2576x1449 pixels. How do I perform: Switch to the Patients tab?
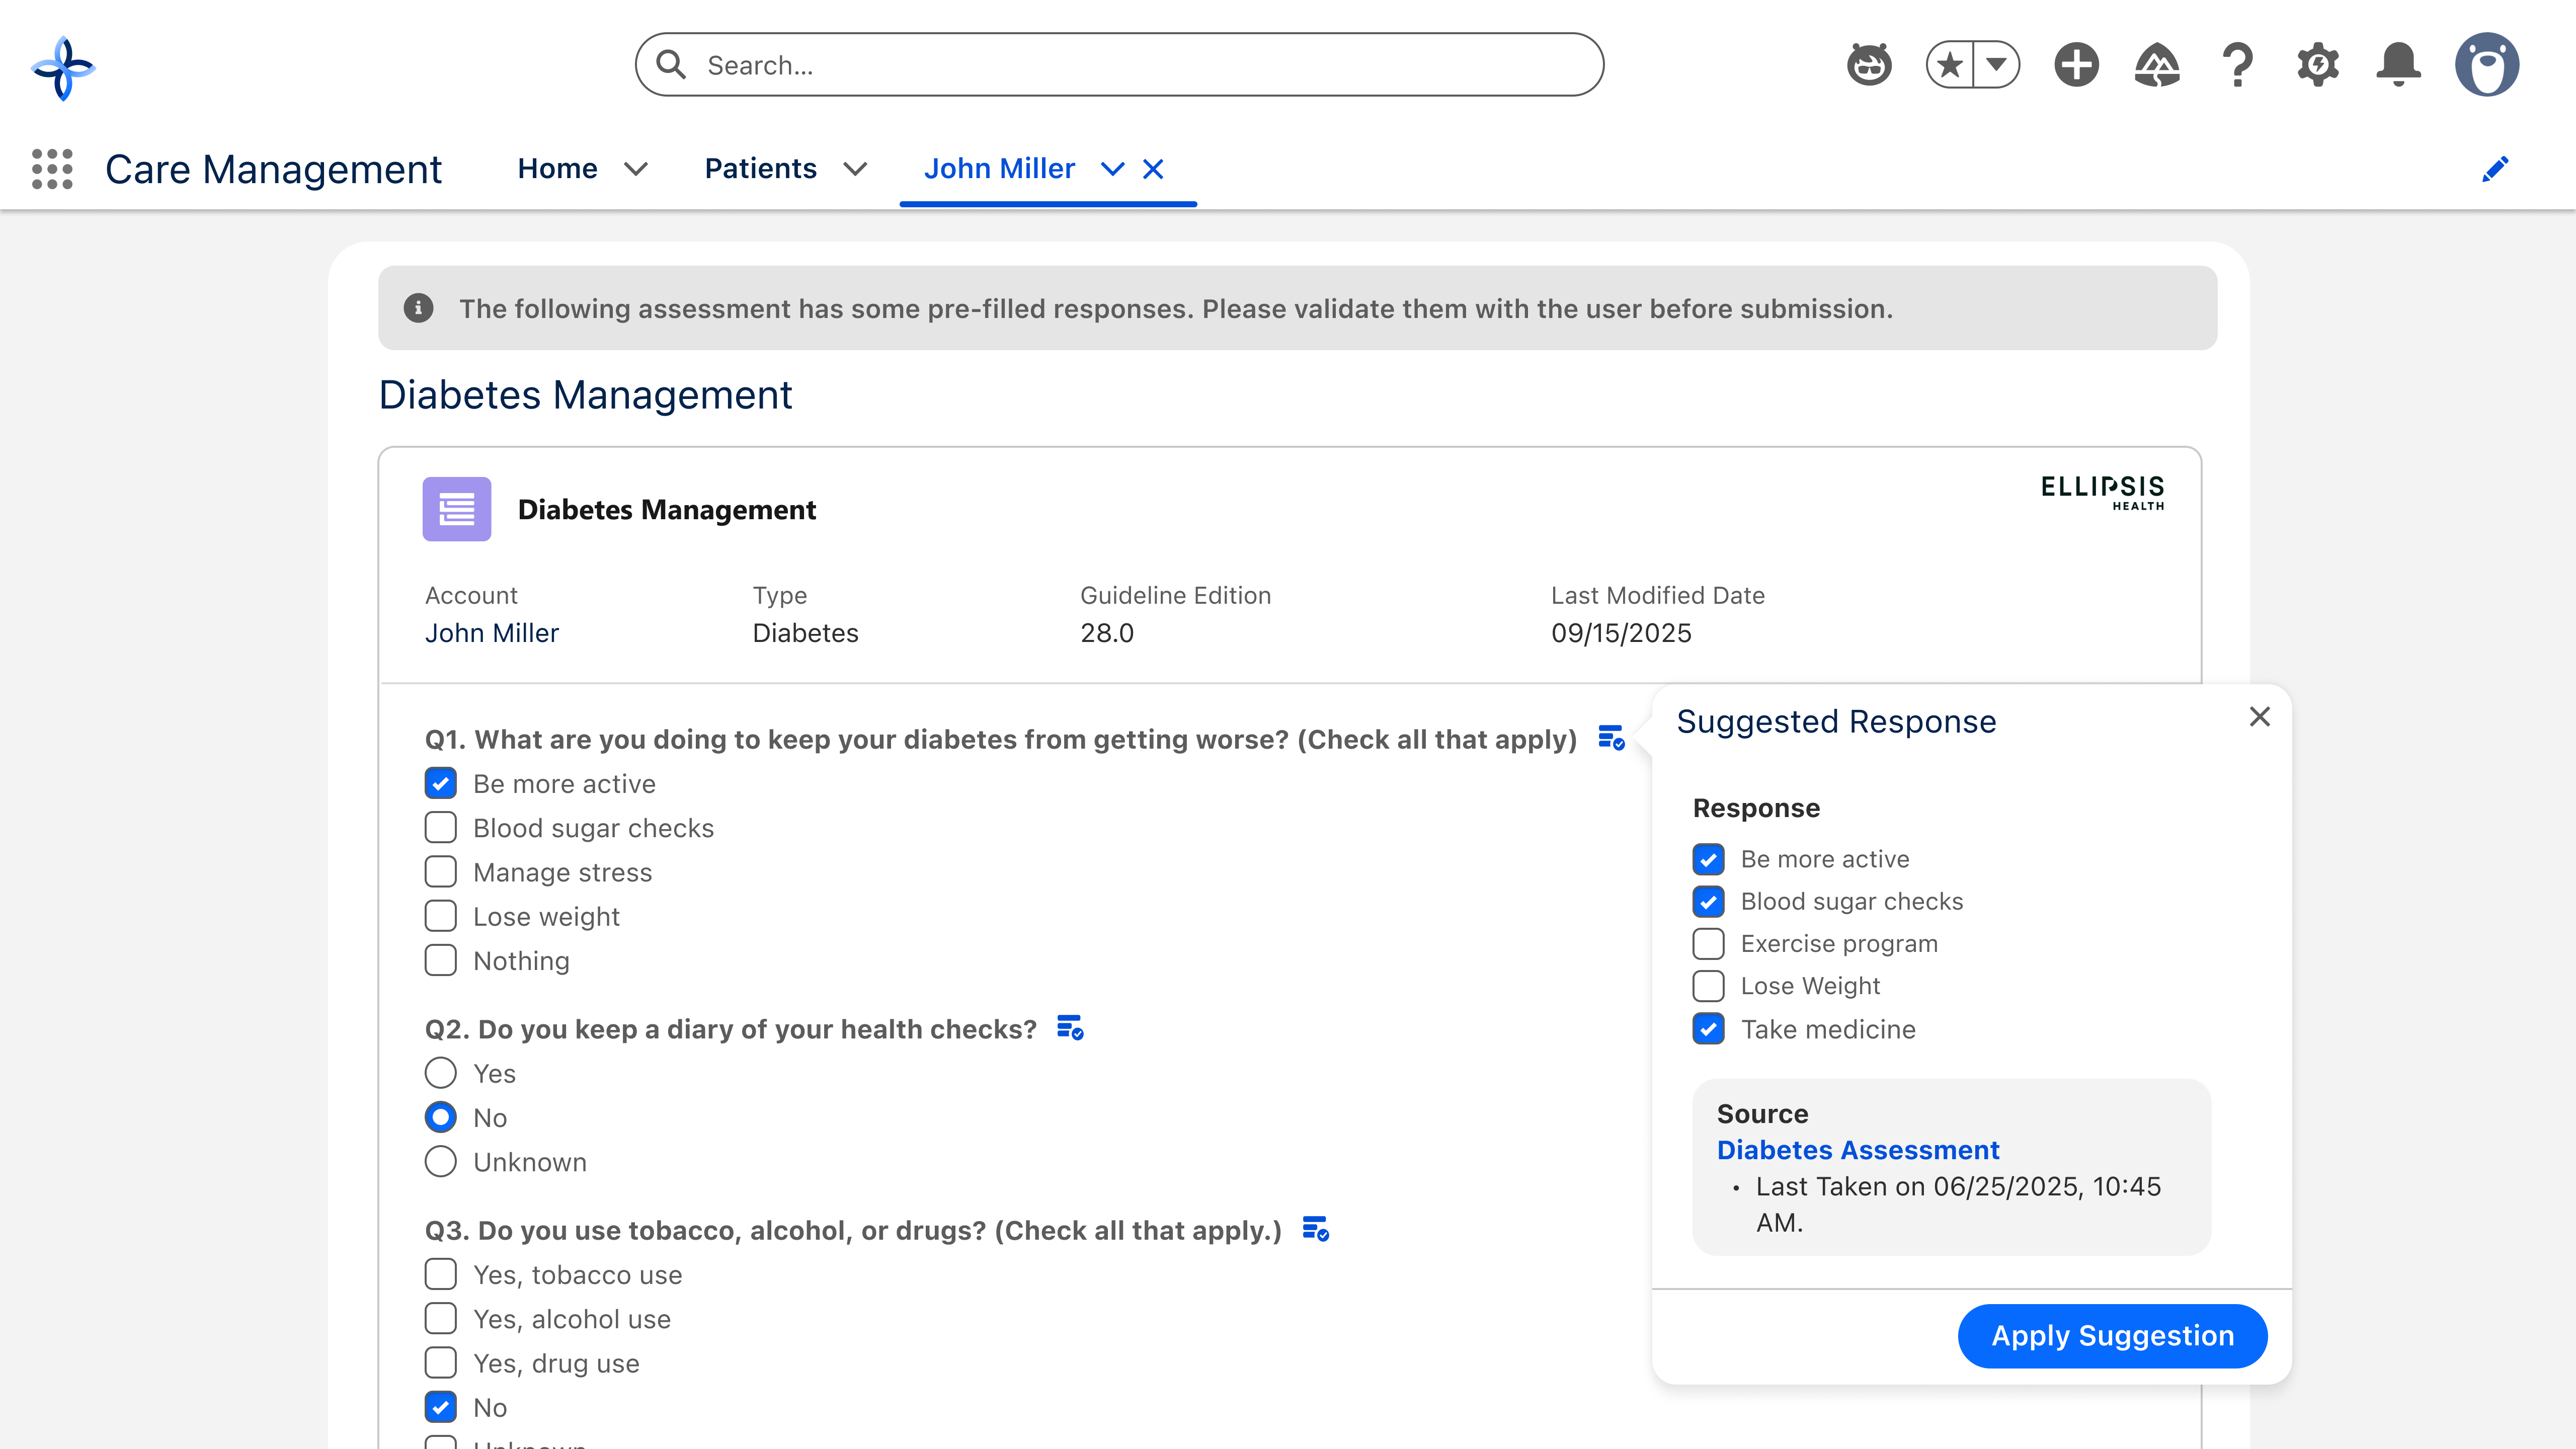760,169
